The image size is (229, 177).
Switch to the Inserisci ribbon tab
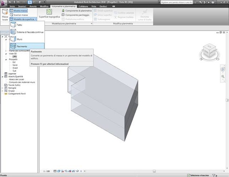click(22, 6)
